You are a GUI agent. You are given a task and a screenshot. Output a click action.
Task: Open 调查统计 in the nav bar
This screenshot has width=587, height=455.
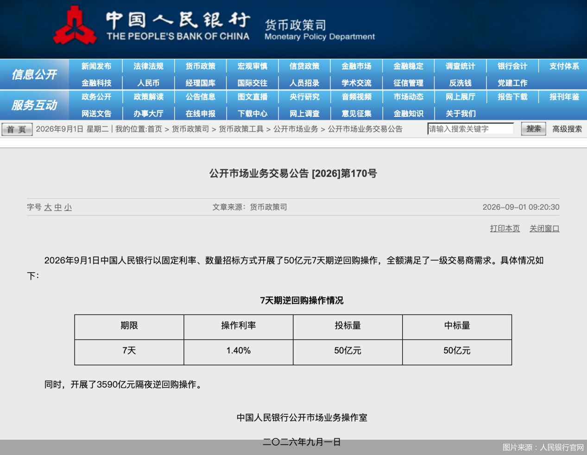[460, 66]
